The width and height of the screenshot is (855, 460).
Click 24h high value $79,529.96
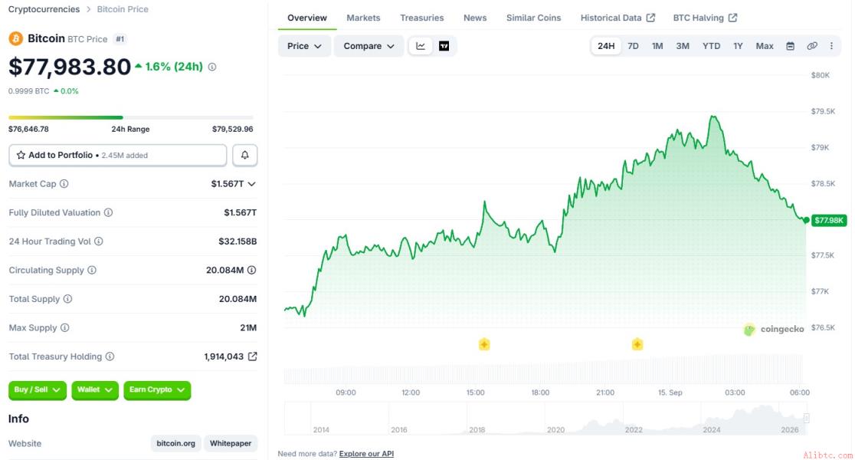233,130
